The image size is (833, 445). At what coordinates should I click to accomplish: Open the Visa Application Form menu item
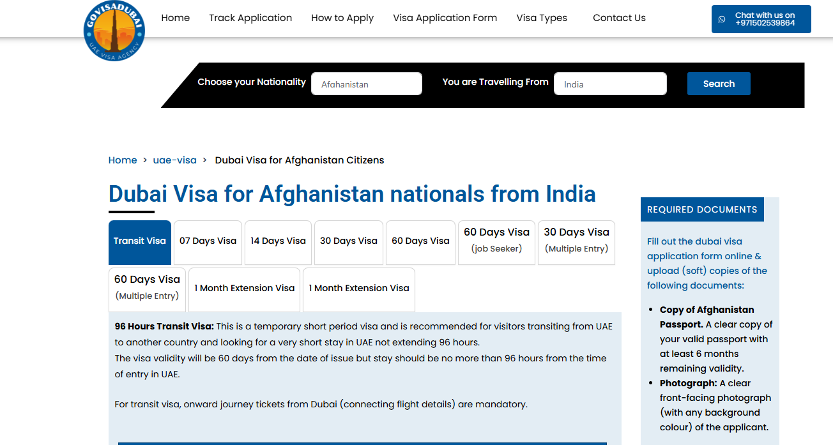[x=445, y=18]
